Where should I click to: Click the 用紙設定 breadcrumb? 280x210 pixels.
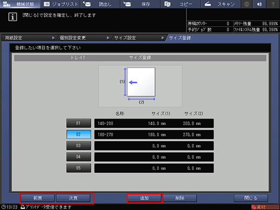coord(29,38)
